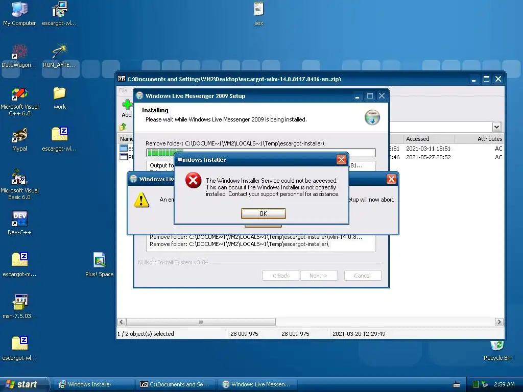This screenshot has height=392, width=523.
Task: Open the Recycle Bin
Action: tap(497, 350)
